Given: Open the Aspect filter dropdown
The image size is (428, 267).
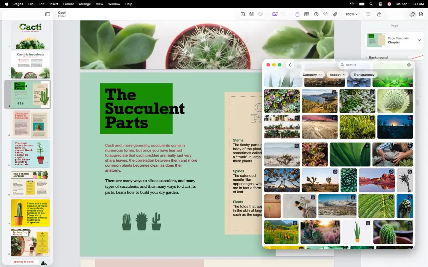Looking at the screenshot, I should click(337, 75).
